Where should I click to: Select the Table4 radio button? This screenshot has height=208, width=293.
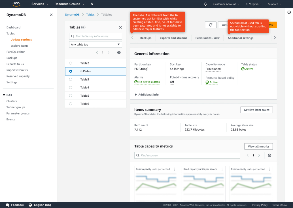71,88
